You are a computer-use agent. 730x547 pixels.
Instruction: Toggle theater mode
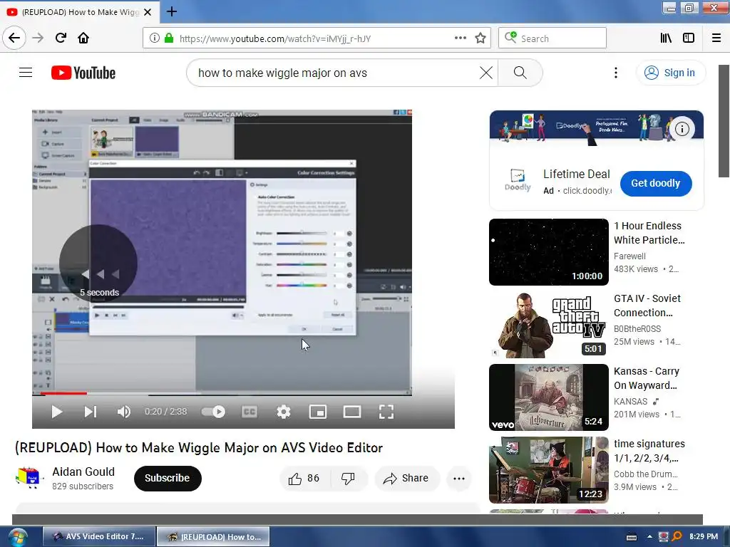[352, 412]
